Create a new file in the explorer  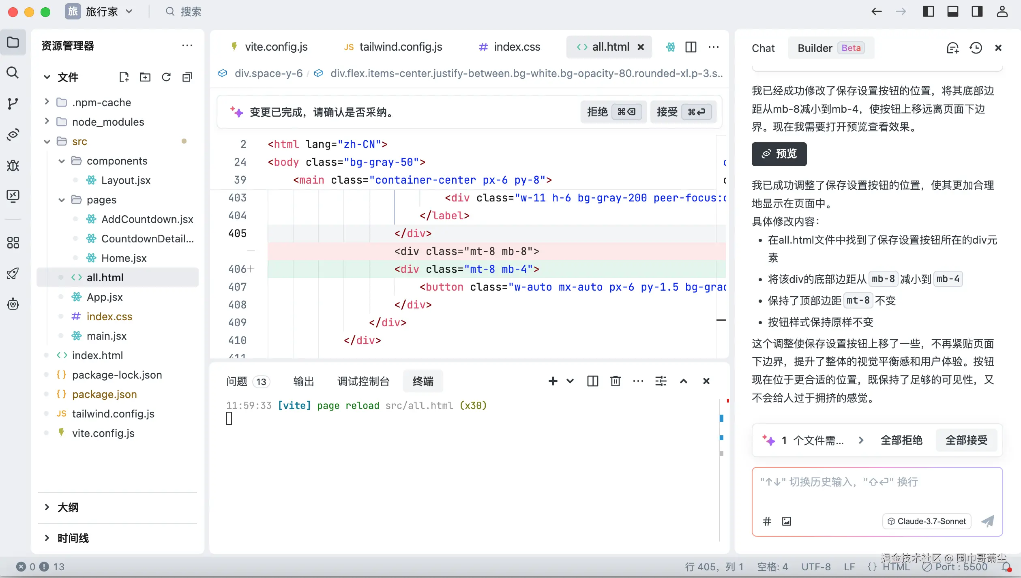(124, 77)
